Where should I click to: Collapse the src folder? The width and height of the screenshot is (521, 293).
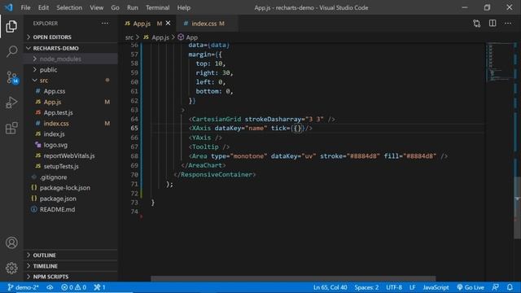point(71,81)
